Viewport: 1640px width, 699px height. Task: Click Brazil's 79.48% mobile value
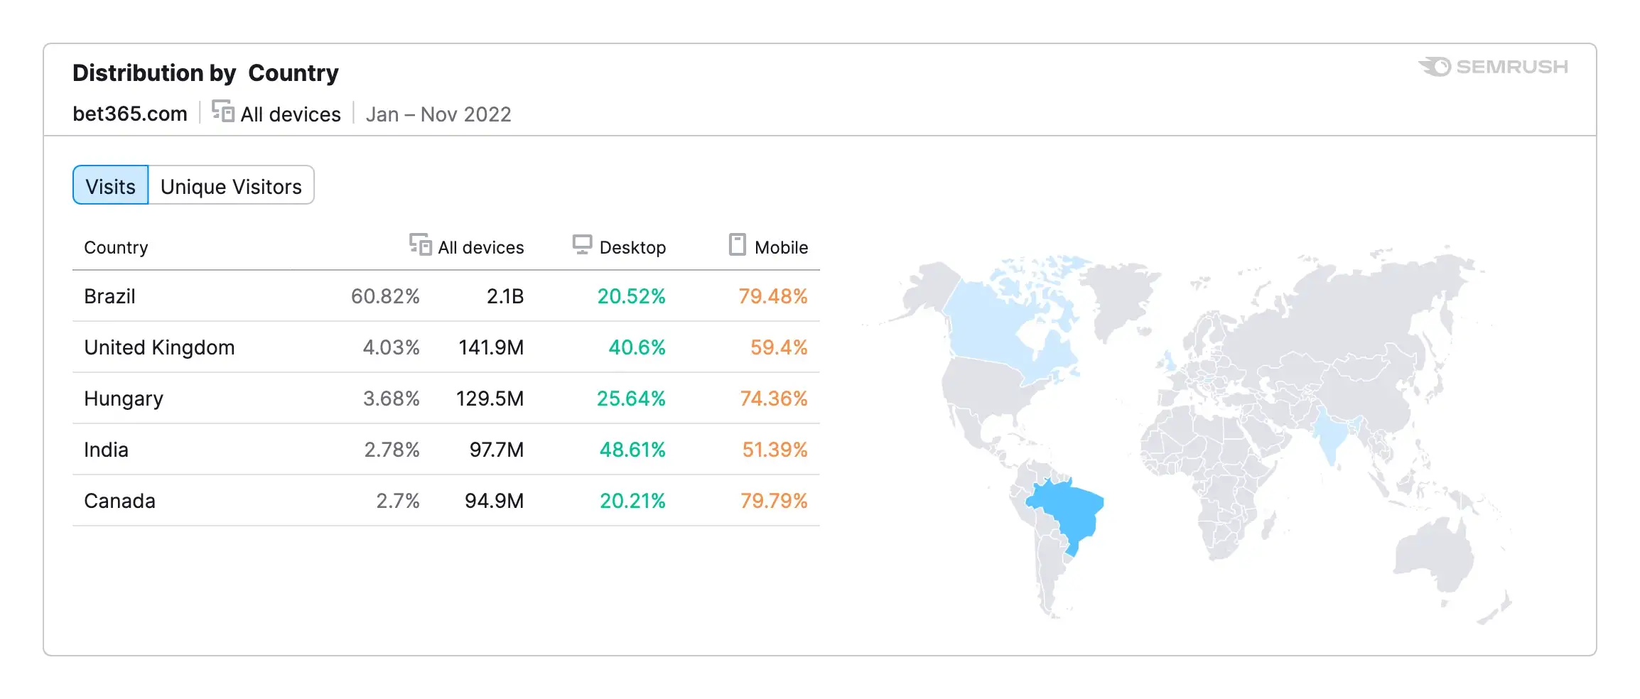773,296
